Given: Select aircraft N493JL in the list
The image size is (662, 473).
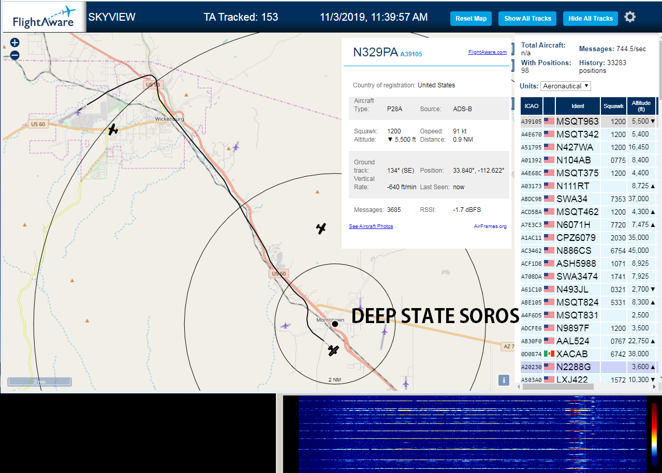Looking at the screenshot, I should coord(589,289).
